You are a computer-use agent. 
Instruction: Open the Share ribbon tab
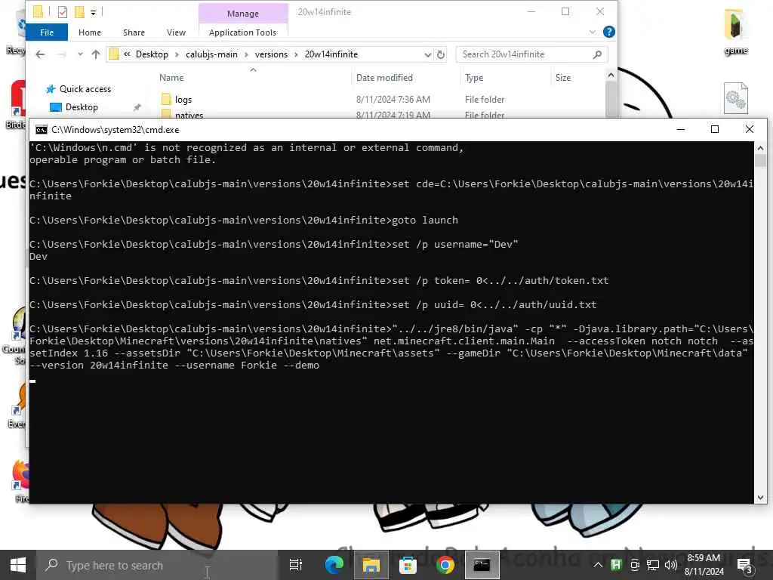[134, 32]
